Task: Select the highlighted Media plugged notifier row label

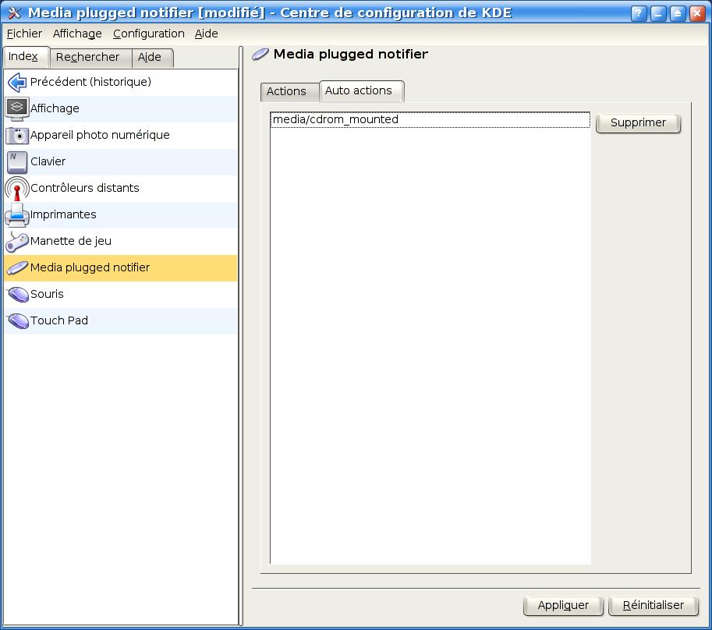Action: (90, 267)
